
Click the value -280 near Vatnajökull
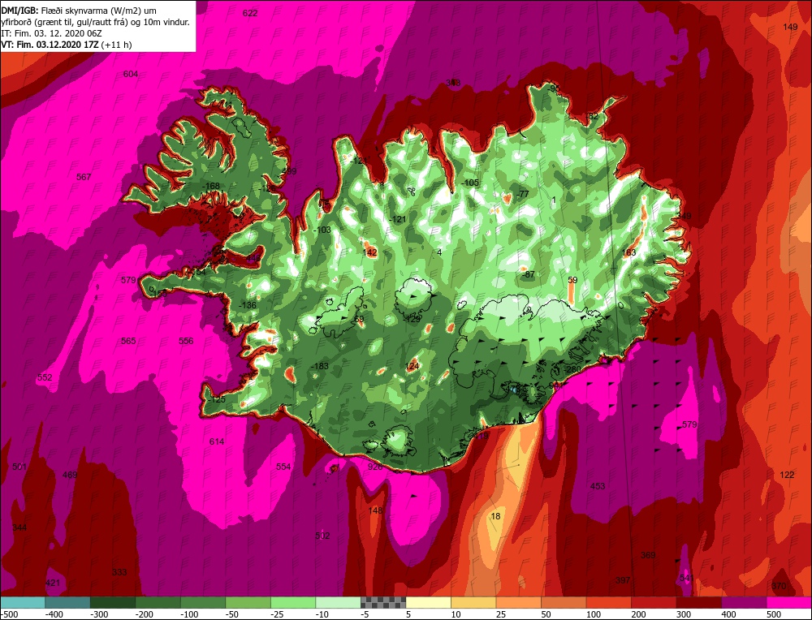tap(572, 369)
